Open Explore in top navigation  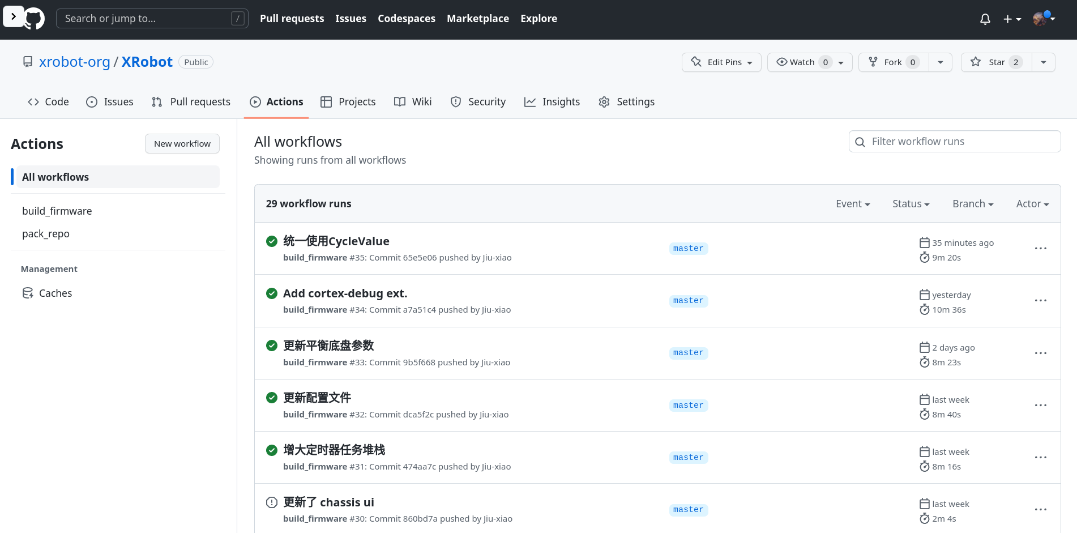pos(538,19)
